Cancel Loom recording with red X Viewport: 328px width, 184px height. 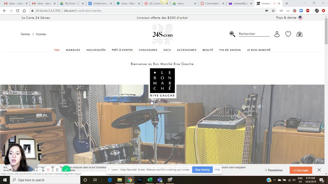[x=48, y=170]
